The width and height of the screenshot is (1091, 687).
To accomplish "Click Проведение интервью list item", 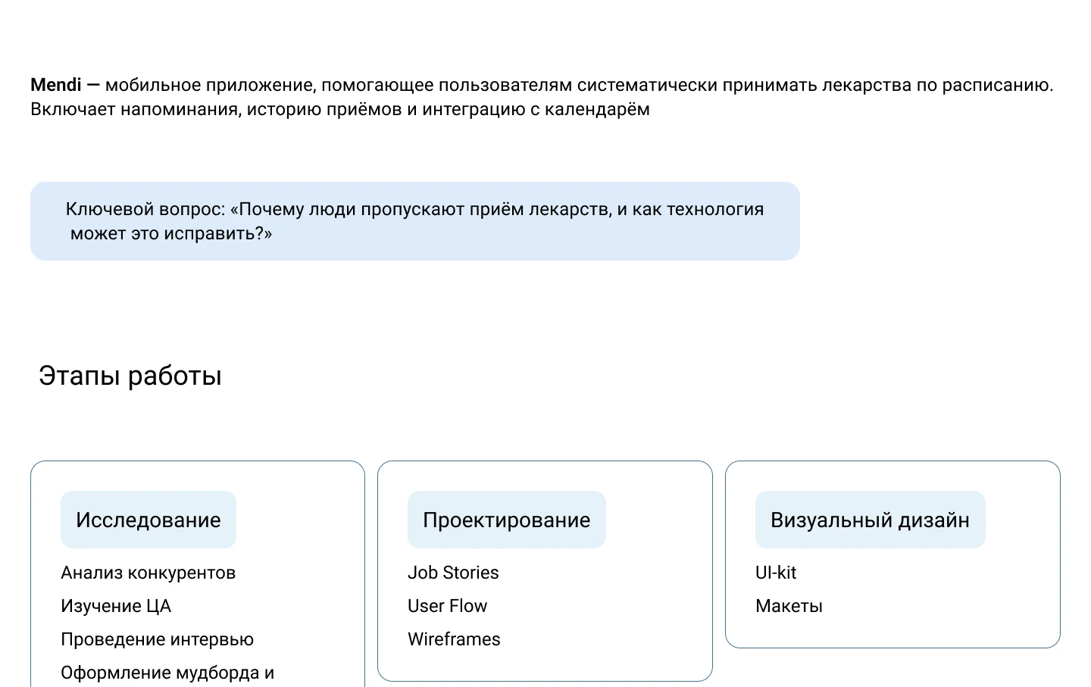I will 158,639.
